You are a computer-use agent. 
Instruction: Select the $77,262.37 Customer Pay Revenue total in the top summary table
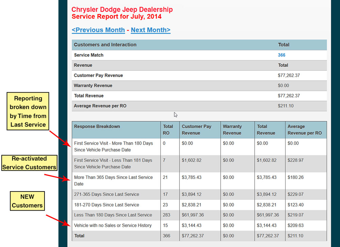(289, 76)
